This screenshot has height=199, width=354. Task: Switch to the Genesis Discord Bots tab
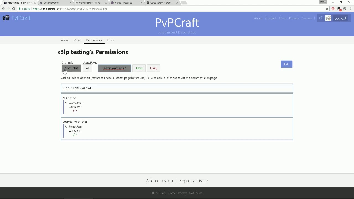click(90, 3)
